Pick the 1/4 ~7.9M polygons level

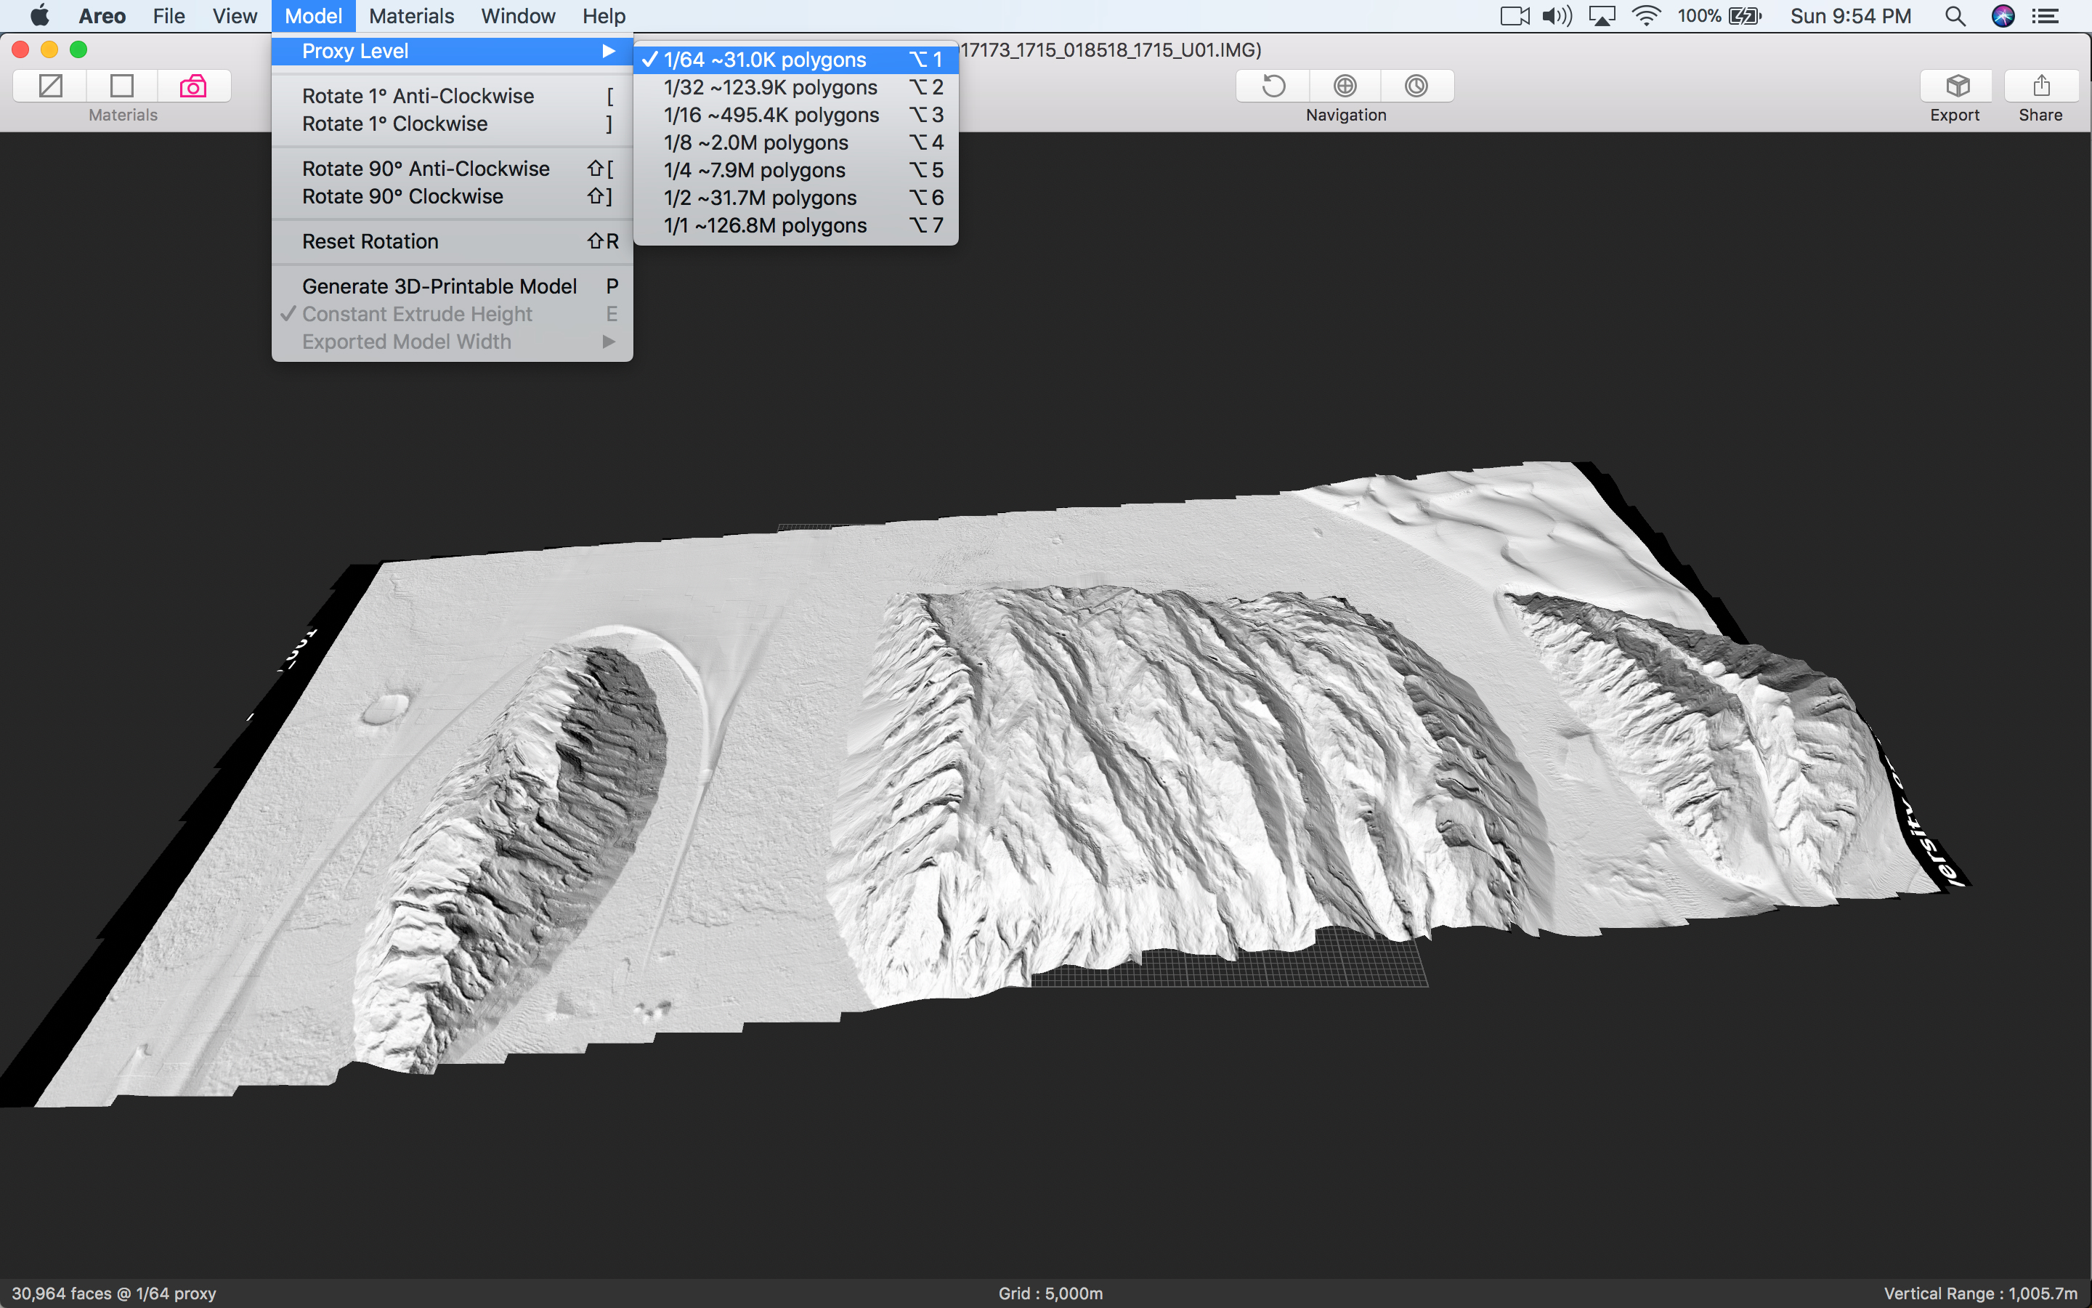pyautogui.click(x=754, y=171)
